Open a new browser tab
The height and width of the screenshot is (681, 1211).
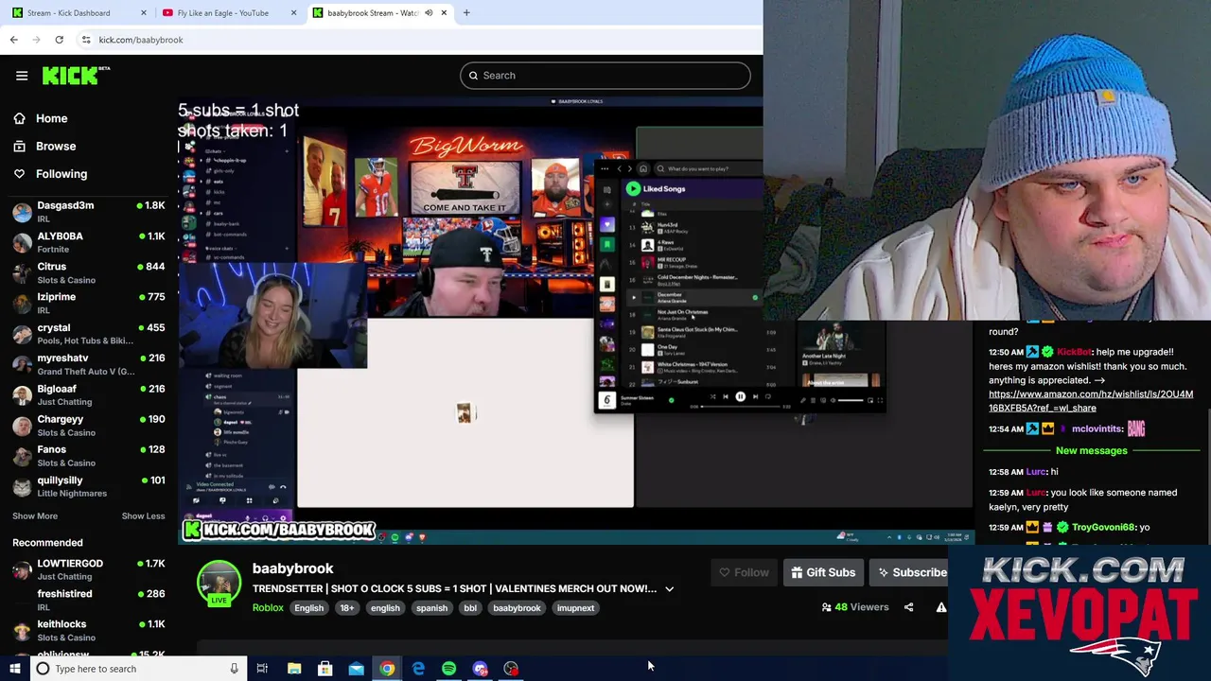[466, 13]
